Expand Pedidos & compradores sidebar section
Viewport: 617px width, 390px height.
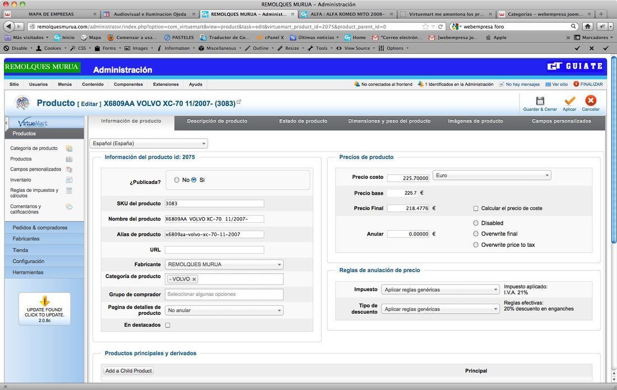pyautogui.click(x=44, y=227)
